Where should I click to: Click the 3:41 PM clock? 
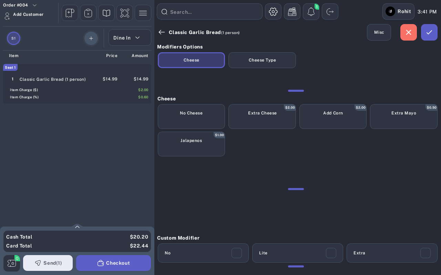(x=427, y=12)
